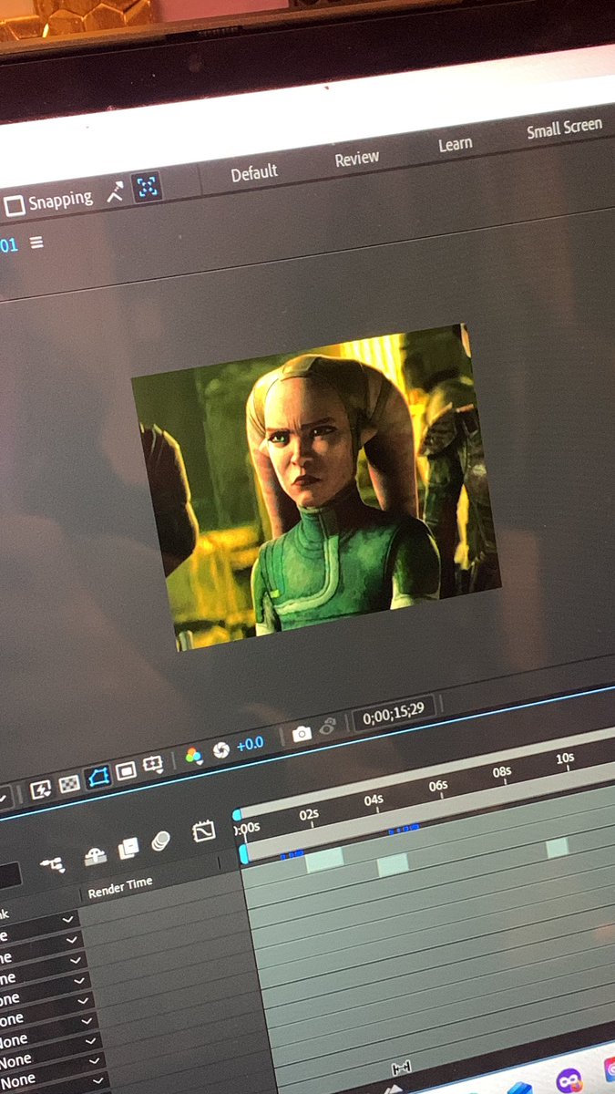
Task: Click the 10s mark on the time ruler
Action: point(565,758)
